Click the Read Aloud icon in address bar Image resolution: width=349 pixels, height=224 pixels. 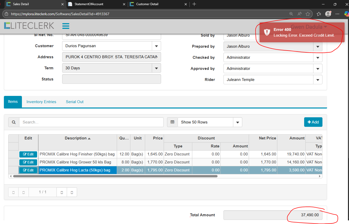click(x=299, y=14)
